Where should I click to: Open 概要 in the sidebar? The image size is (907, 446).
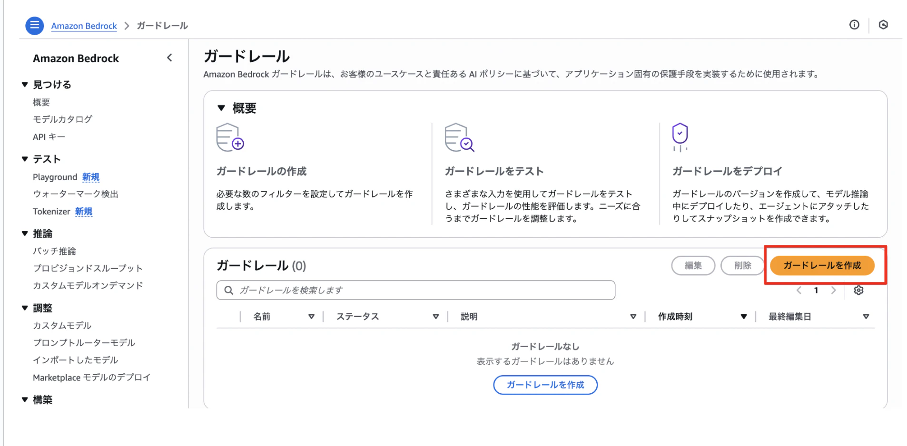click(x=41, y=102)
